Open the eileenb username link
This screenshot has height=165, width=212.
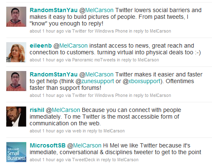pos(40,46)
